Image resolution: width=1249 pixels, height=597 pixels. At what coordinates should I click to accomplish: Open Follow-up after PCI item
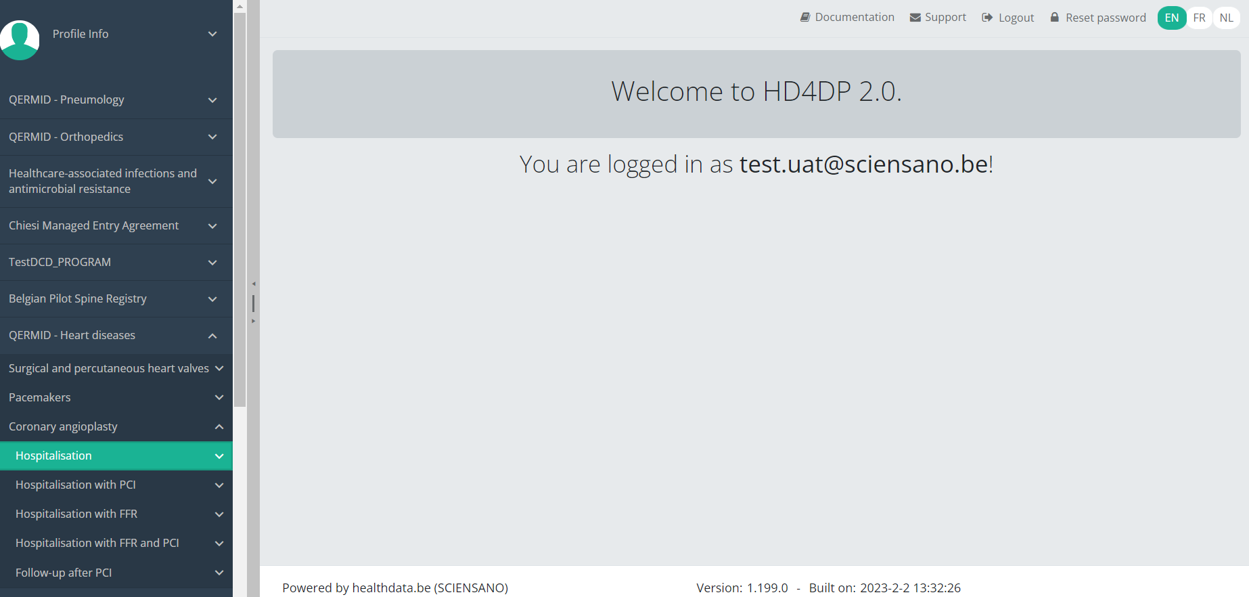pyautogui.click(x=64, y=573)
